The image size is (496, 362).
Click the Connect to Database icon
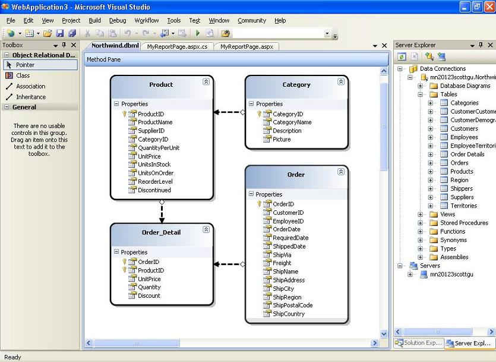coord(429,56)
